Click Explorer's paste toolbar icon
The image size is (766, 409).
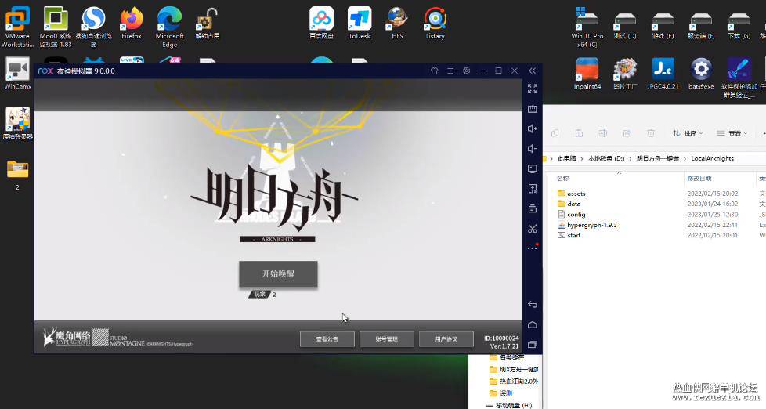pos(579,133)
